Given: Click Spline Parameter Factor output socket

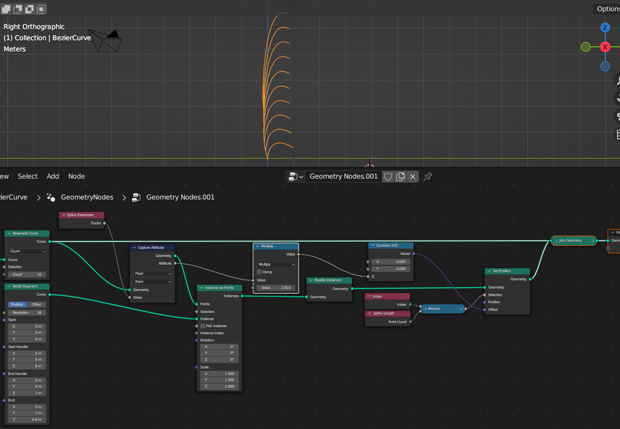Looking at the screenshot, I should pyautogui.click(x=104, y=223).
